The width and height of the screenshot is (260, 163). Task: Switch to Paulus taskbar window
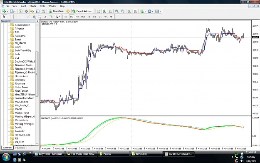[114, 154]
